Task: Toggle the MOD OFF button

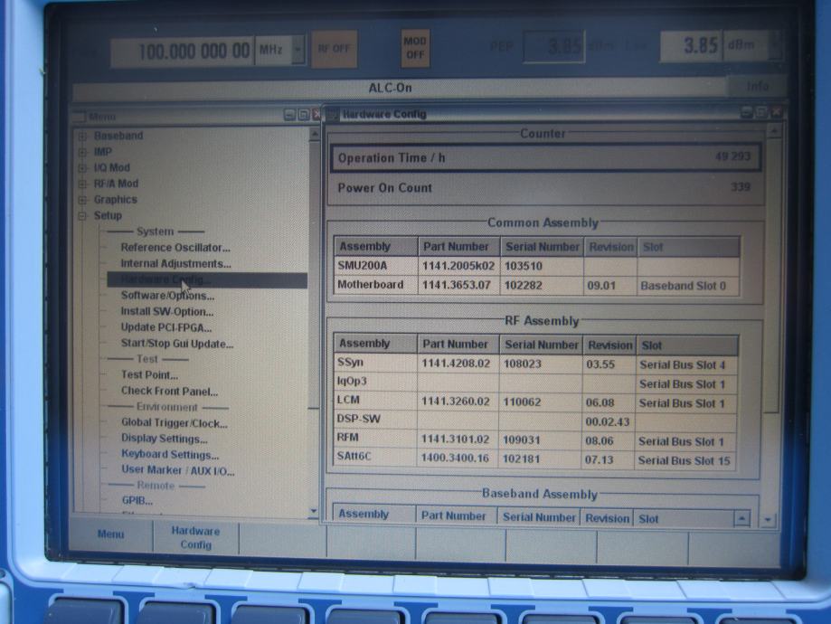Action: (x=415, y=48)
